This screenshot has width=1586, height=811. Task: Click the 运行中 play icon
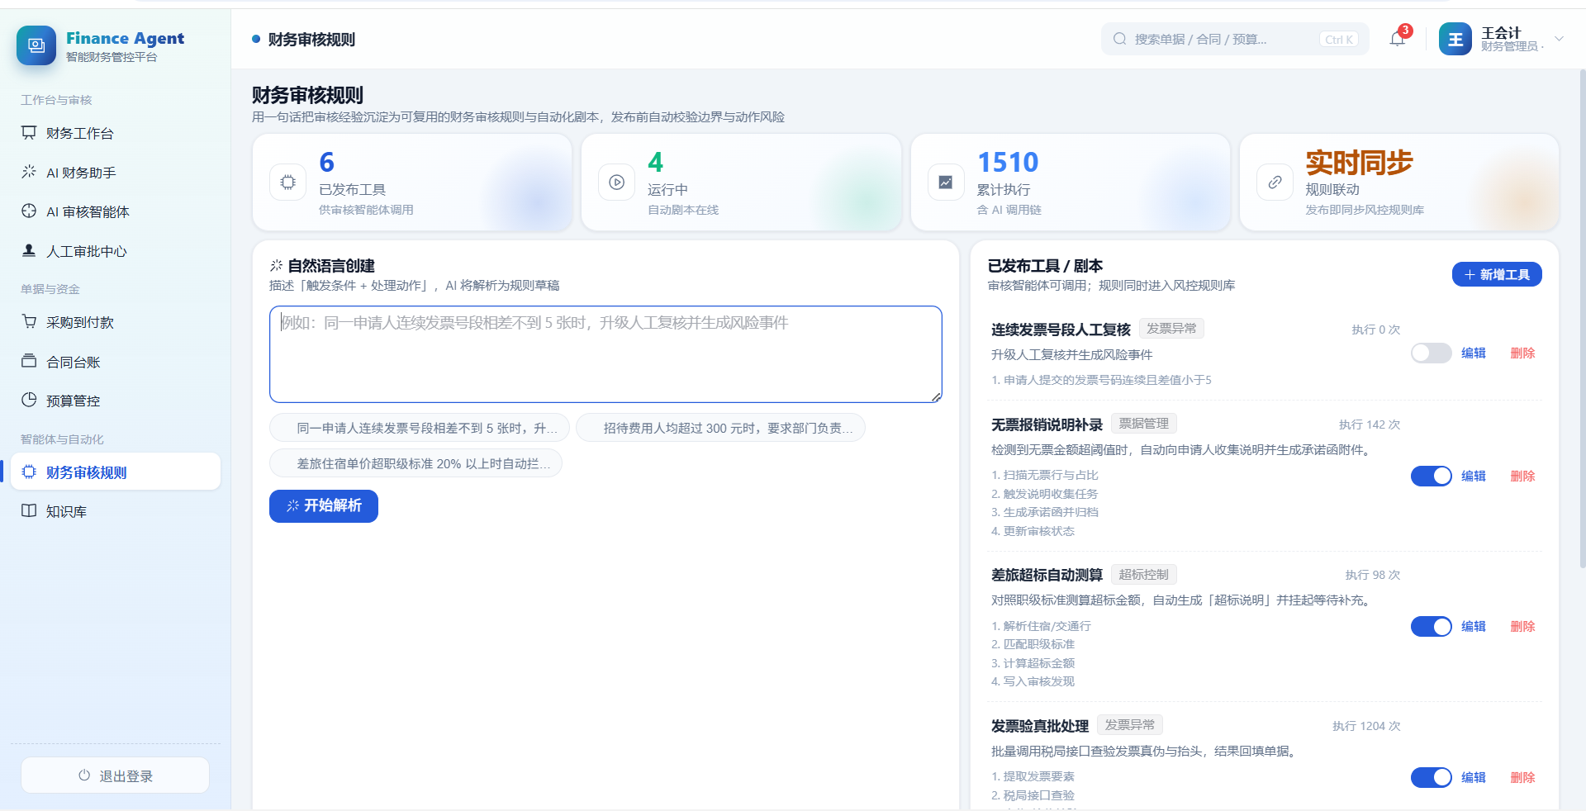pyautogui.click(x=616, y=183)
